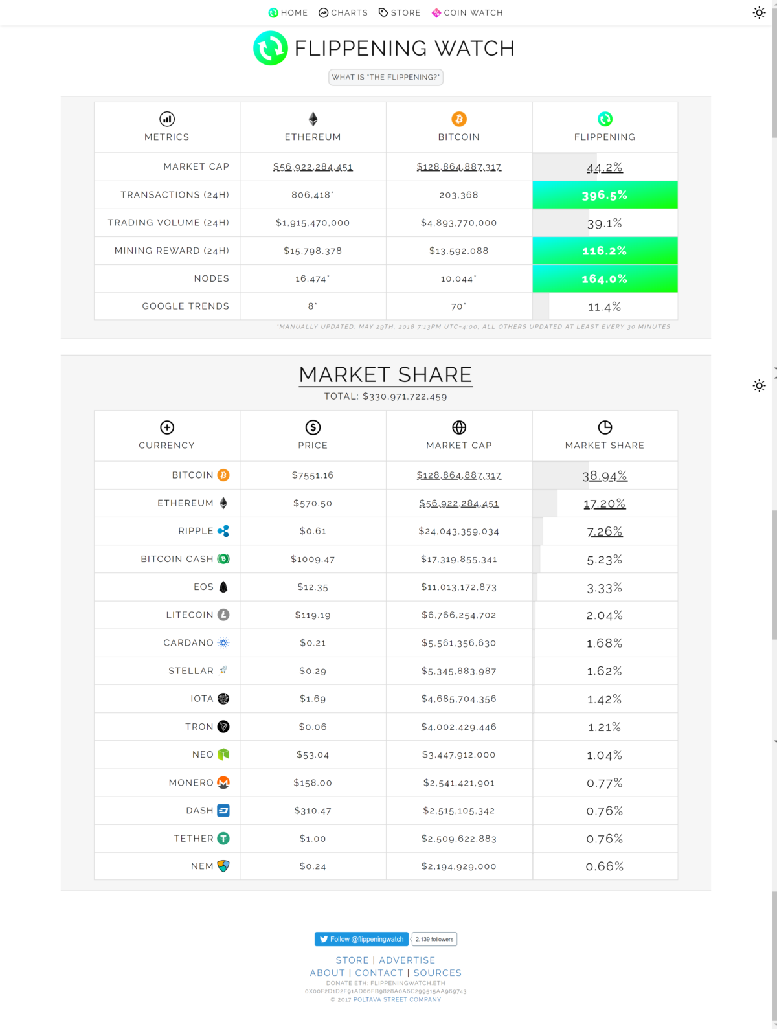Open the Store menu item

click(x=399, y=12)
